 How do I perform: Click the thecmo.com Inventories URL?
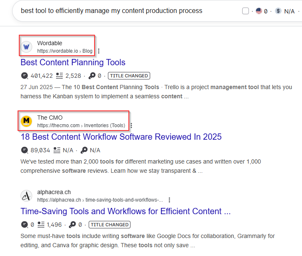(x=81, y=125)
